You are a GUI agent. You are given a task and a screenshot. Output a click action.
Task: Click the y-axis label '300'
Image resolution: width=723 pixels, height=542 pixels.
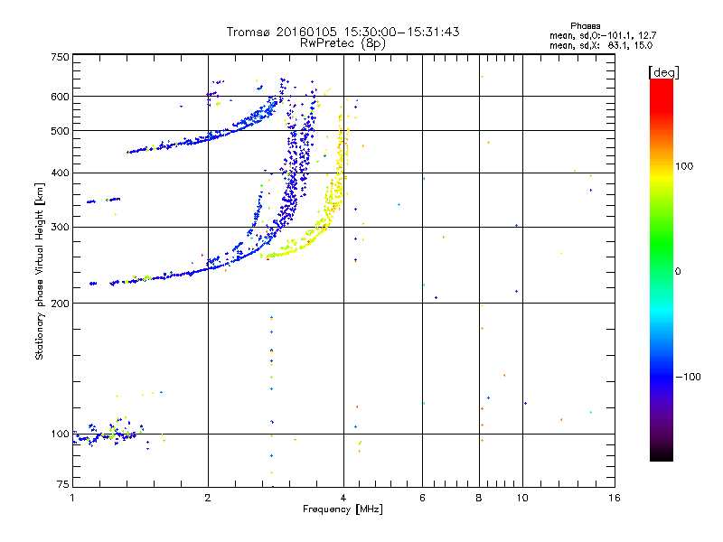pos(60,228)
